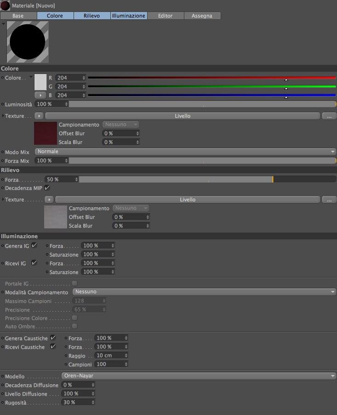Click the ellipsis button beside Rilievo Livello

(329, 199)
